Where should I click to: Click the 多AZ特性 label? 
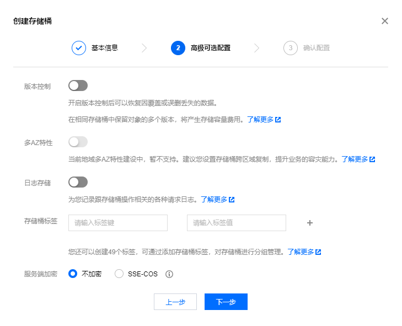39,143
